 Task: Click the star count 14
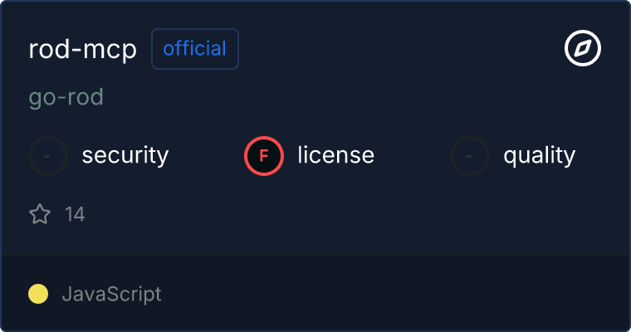pyautogui.click(x=75, y=215)
